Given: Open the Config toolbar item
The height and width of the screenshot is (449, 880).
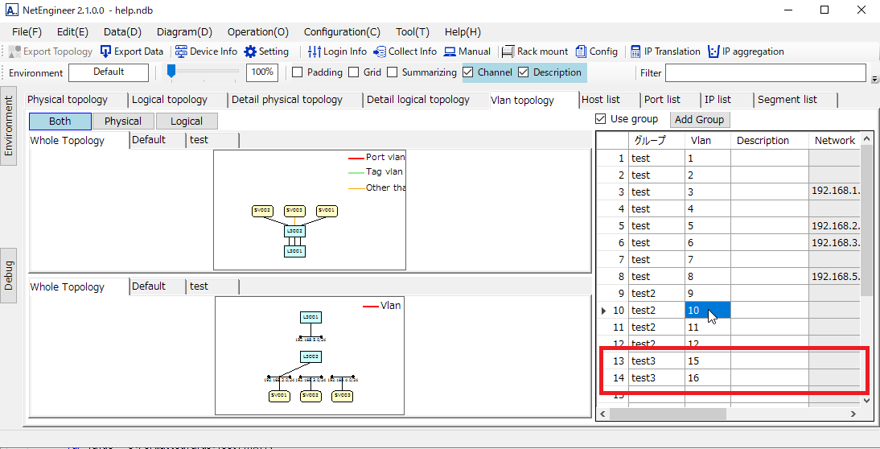Looking at the screenshot, I should (582, 51).
